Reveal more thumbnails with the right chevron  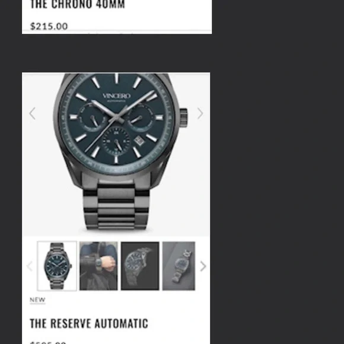coord(203,266)
